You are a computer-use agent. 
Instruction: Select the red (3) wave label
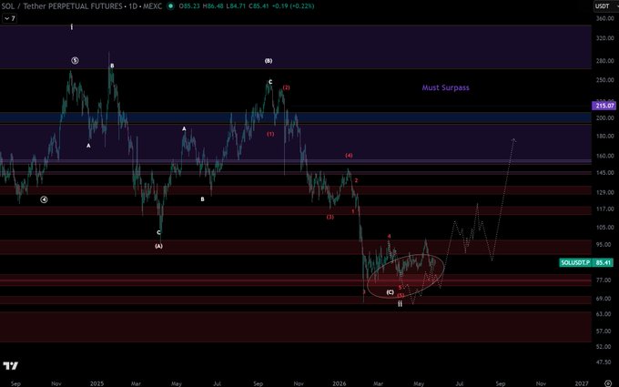click(x=330, y=218)
